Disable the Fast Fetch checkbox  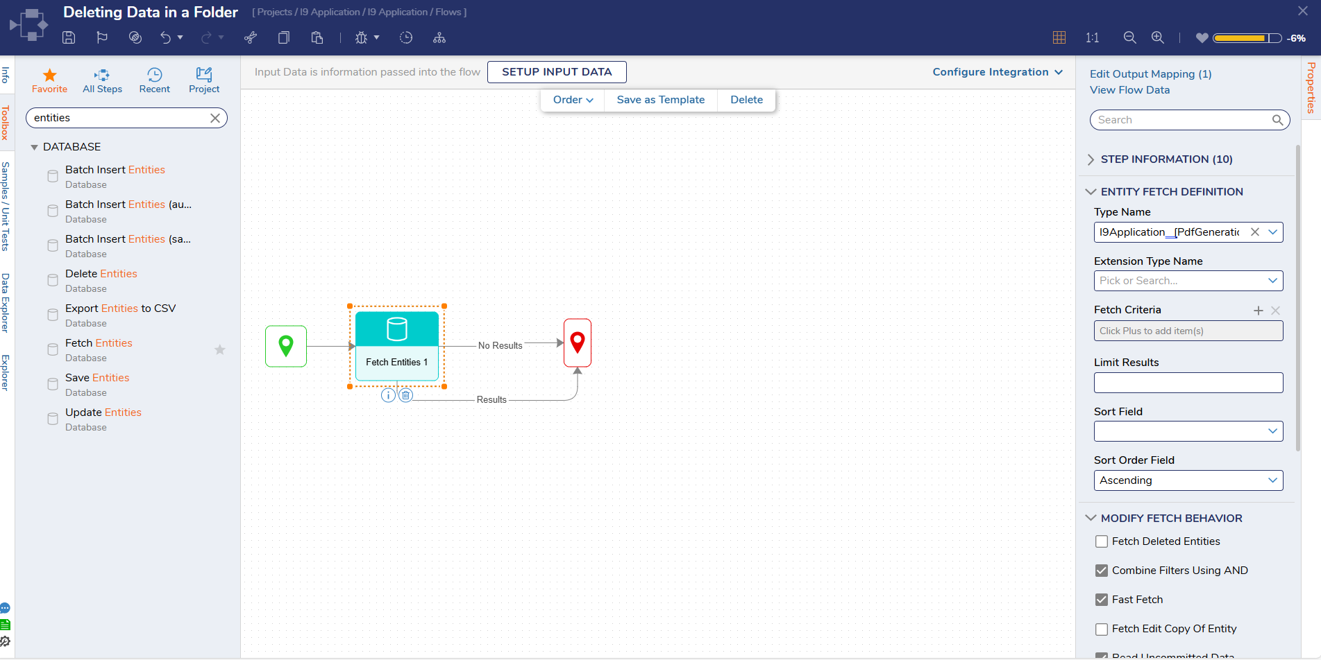coord(1102,600)
